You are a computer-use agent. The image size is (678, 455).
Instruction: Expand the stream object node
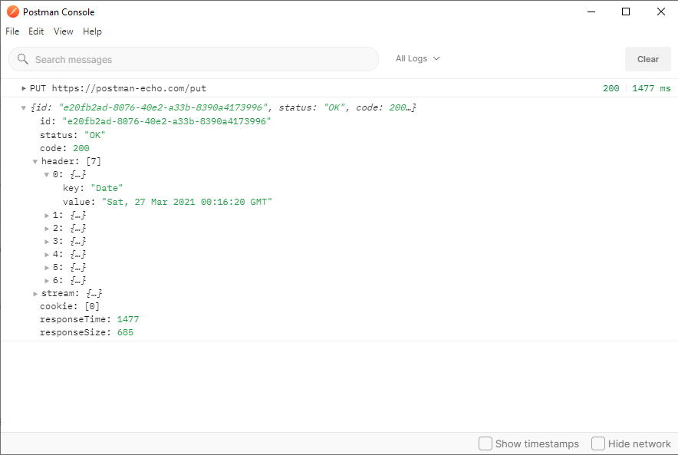tap(35, 293)
